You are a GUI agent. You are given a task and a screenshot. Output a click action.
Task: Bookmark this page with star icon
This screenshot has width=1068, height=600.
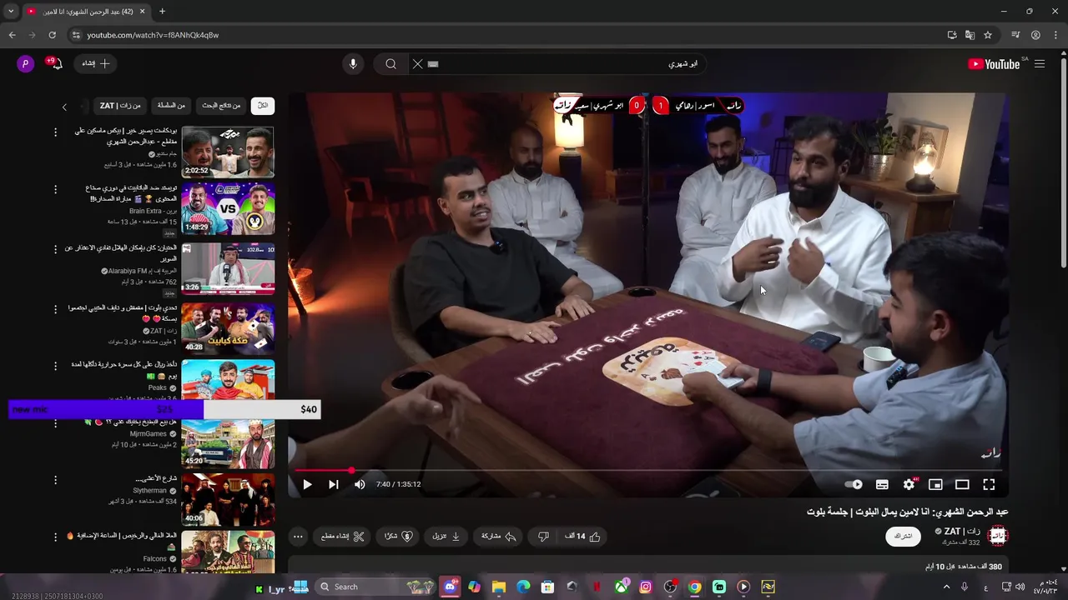[x=988, y=35]
